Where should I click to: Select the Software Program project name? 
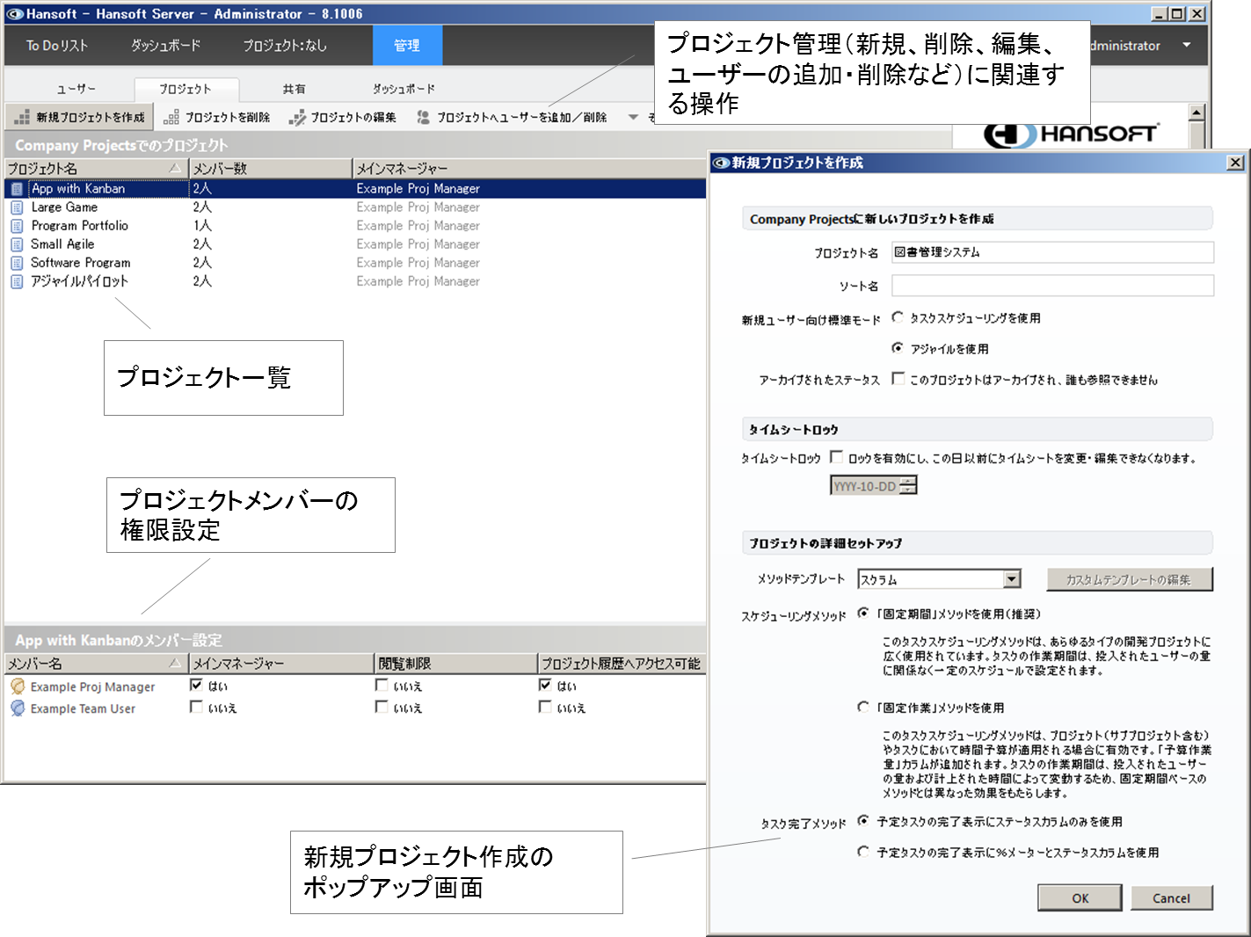[x=81, y=263]
